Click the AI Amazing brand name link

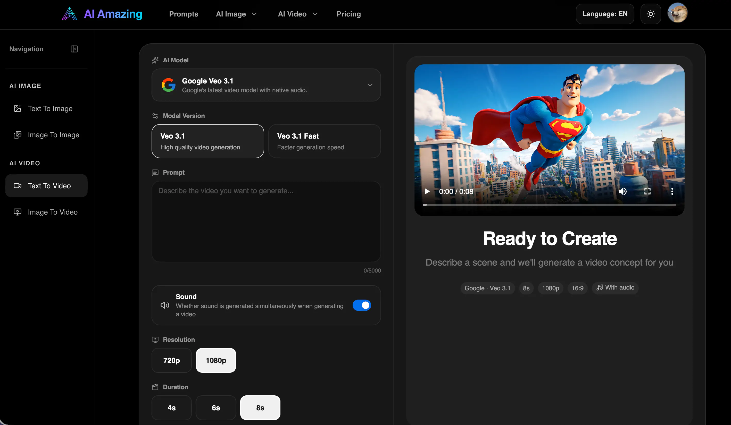coord(113,14)
